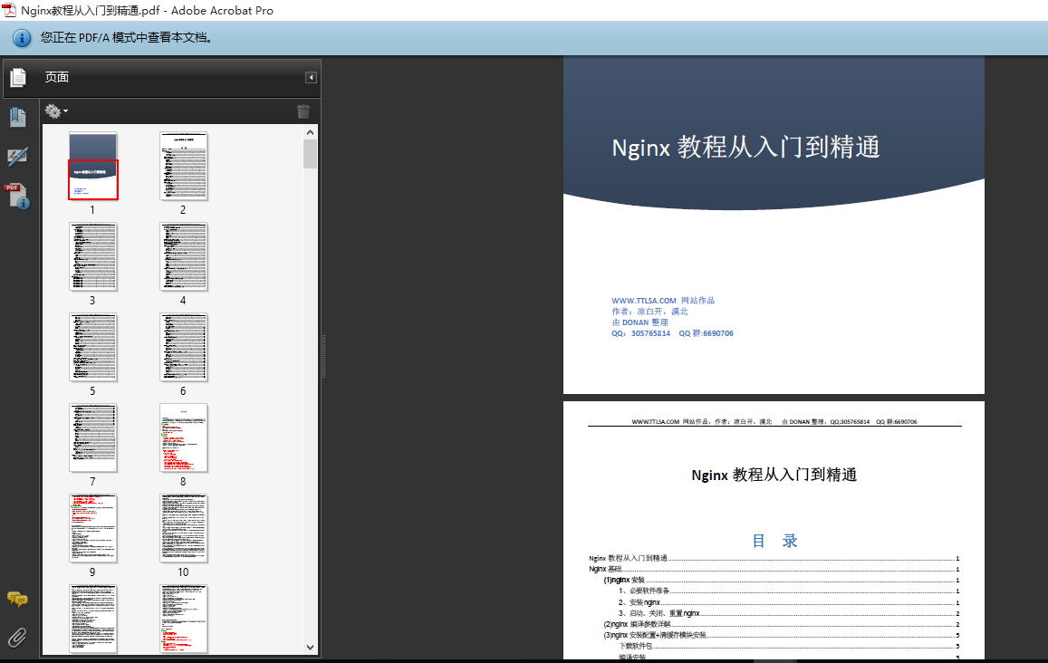Click the 由 DONAN 整理 line on cover
The image size is (1048, 663).
point(639,322)
